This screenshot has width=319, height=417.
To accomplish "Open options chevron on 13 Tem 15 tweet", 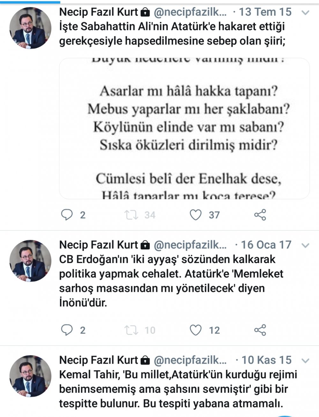I will [x=305, y=13].
